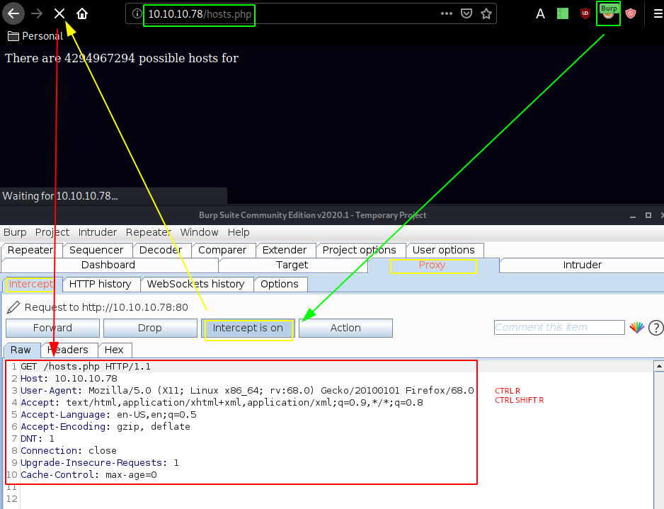Viewport: 664px width, 509px height.
Task: Open the Intruder menu in menu bar
Action: pyautogui.click(x=98, y=232)
